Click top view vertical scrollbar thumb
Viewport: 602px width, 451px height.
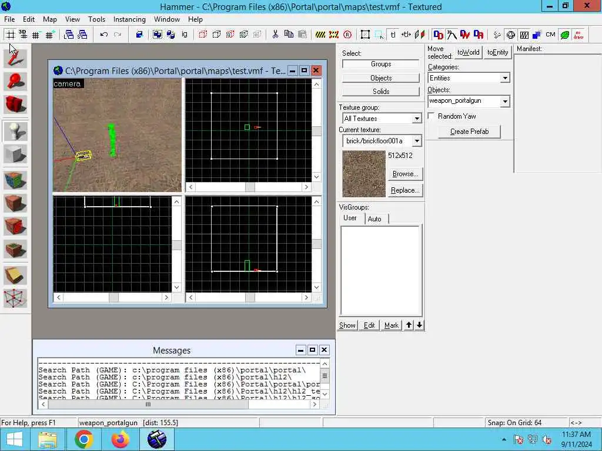coord(316,131)
